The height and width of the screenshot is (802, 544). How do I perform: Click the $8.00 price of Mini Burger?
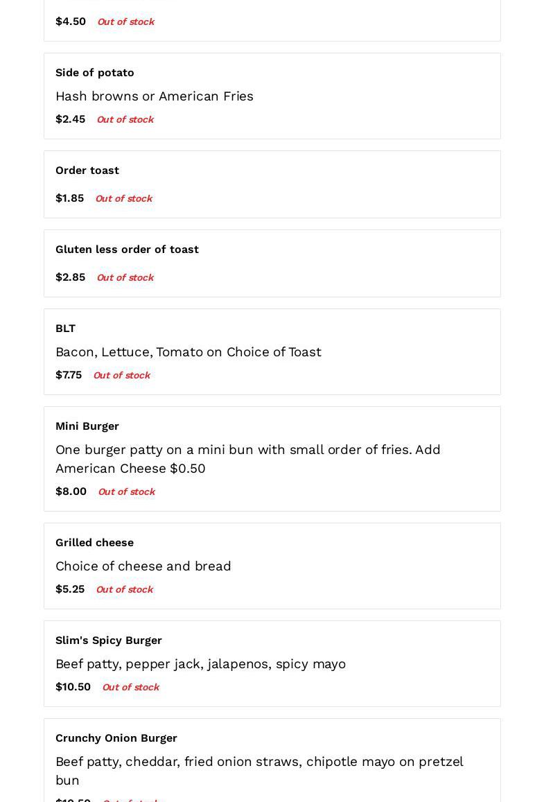tap(71, 491)
